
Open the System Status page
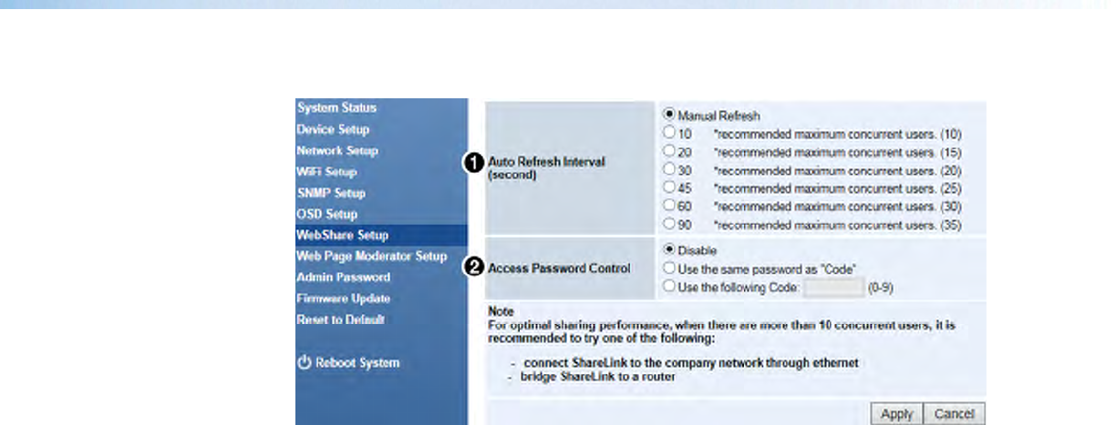click(336, 108)
